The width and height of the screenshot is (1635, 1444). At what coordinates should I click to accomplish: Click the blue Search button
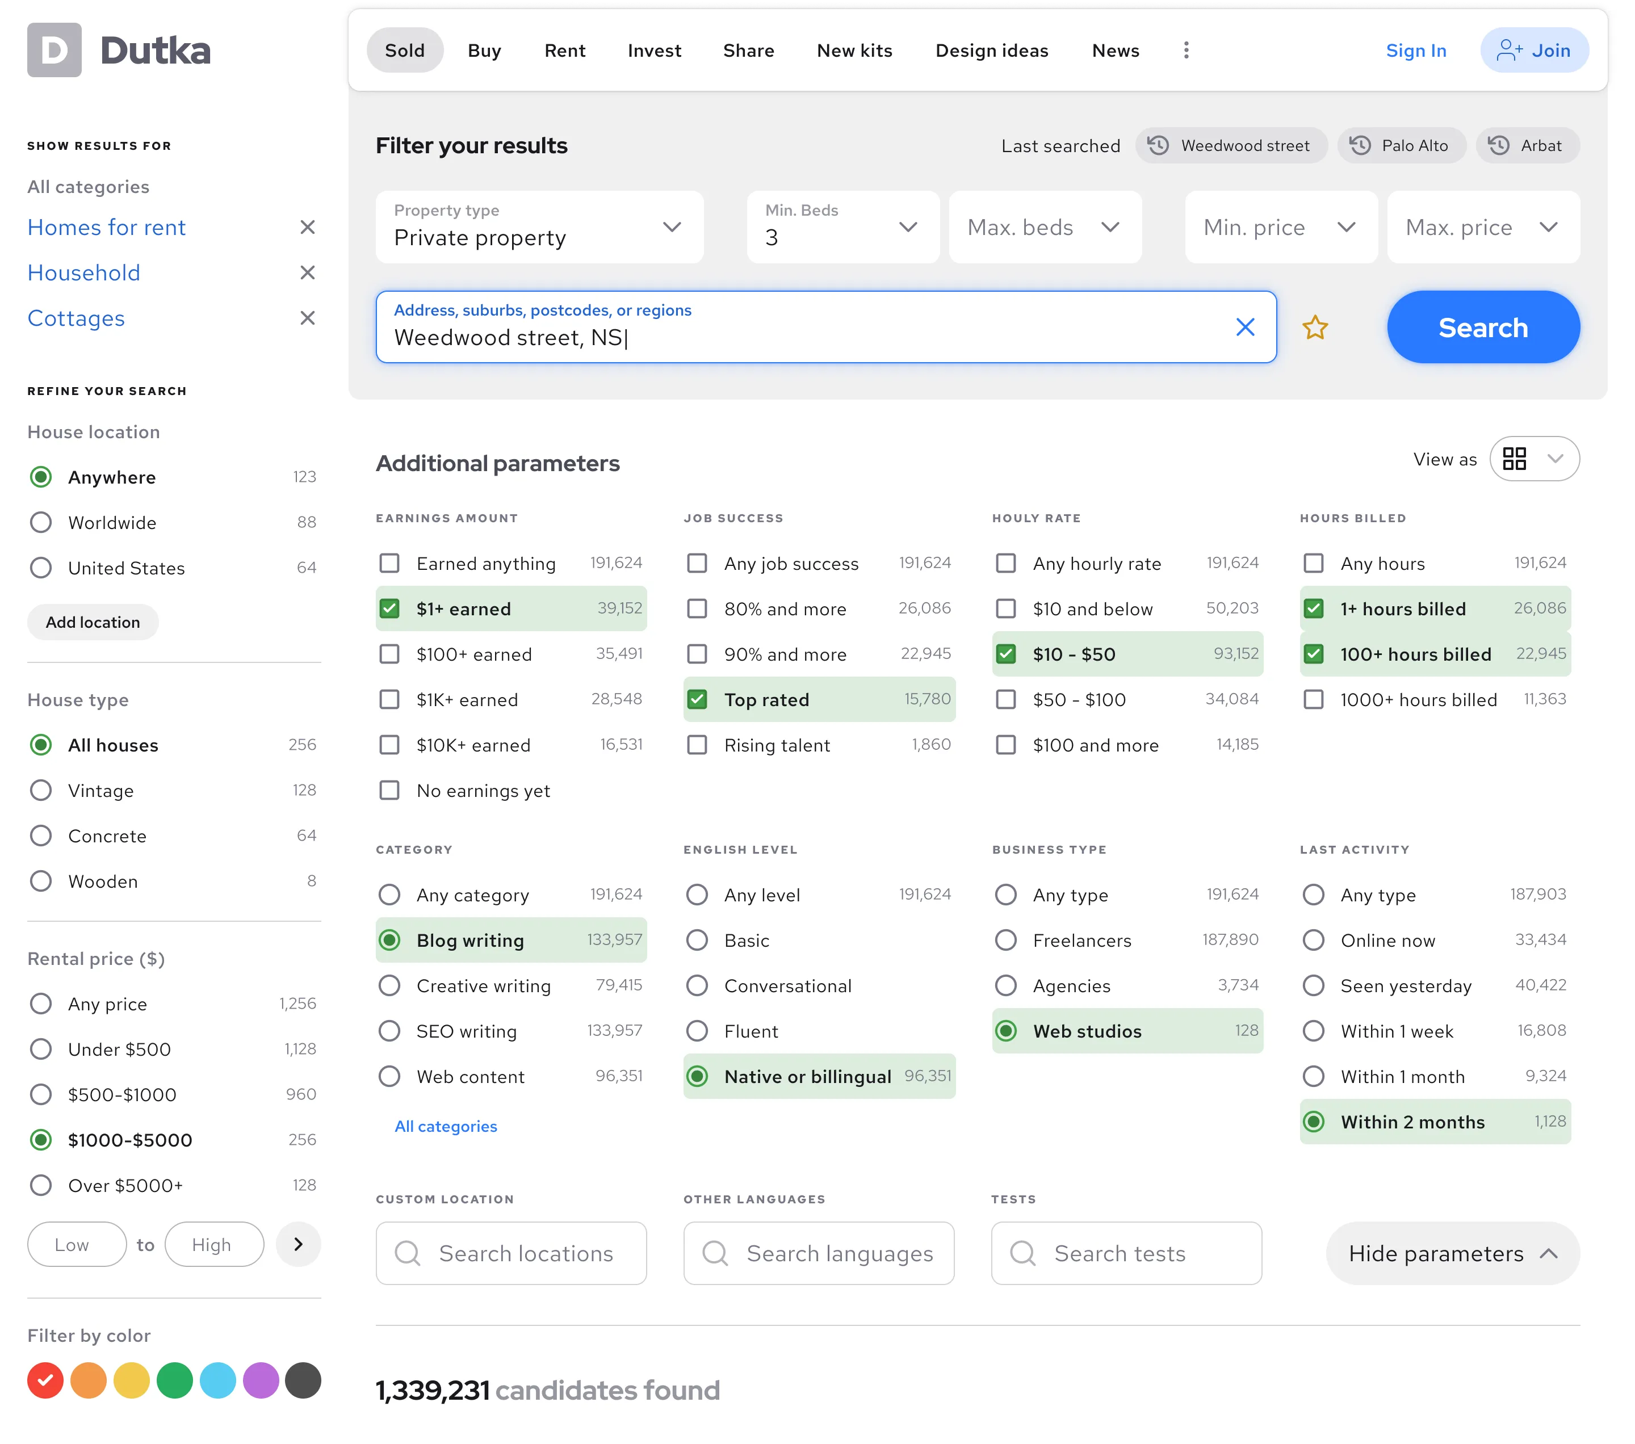click(1482, 327)
